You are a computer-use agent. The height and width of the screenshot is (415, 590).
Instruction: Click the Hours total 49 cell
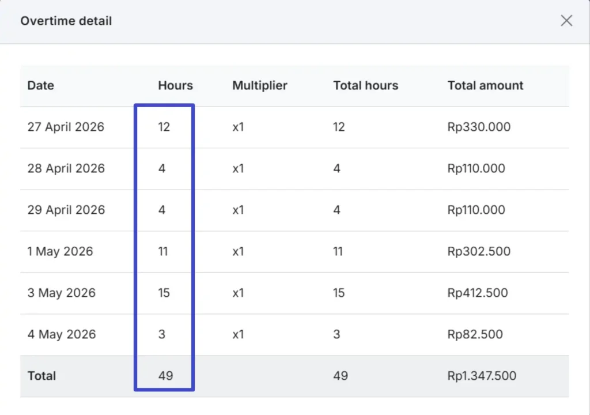click(165, 376)
